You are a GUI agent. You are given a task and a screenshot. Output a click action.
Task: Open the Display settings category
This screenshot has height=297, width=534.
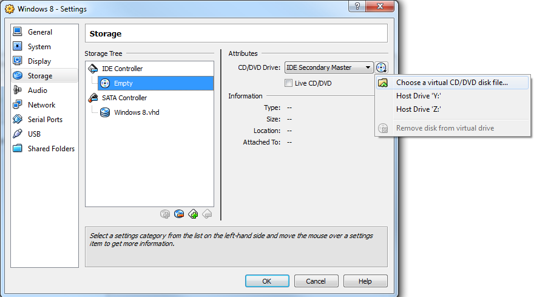[39, 61]
